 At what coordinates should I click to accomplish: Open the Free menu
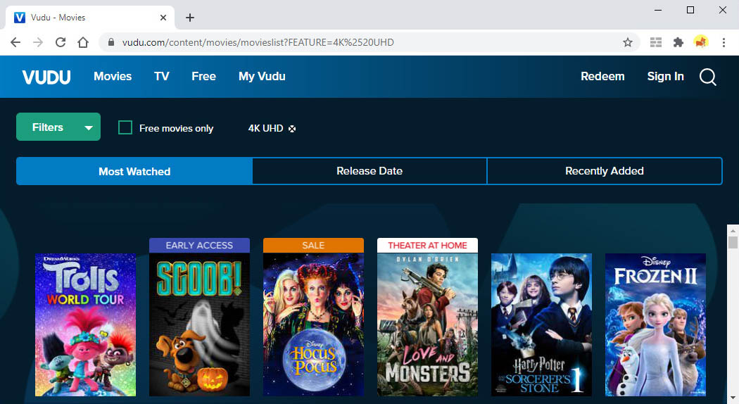tap(203, 77)
